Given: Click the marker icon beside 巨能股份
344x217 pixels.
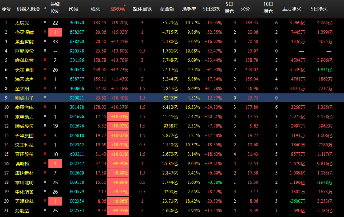Looking at the screenshot, I should pyautogui.click(x=45, y=51).
